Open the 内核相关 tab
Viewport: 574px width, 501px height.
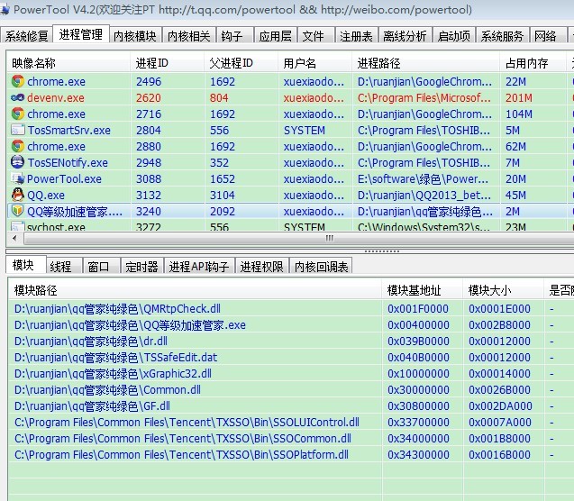click(189, 35)
